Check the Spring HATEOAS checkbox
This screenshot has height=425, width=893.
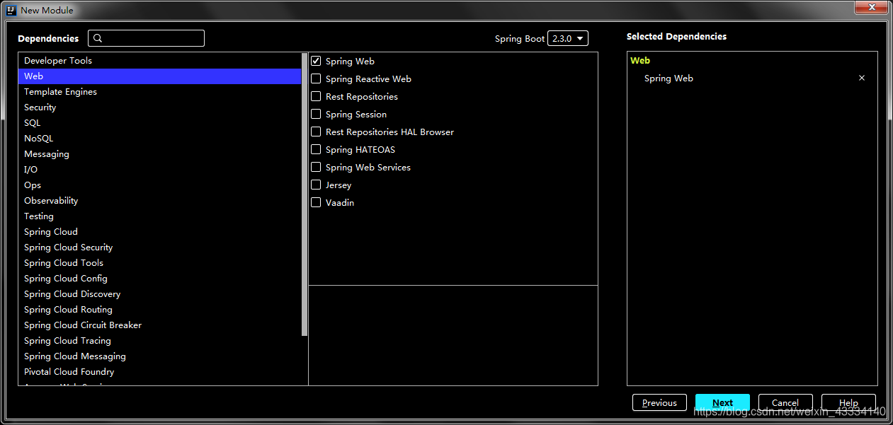316,150
